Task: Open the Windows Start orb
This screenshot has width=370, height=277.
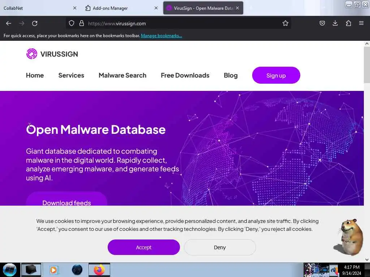Action: 9,270
